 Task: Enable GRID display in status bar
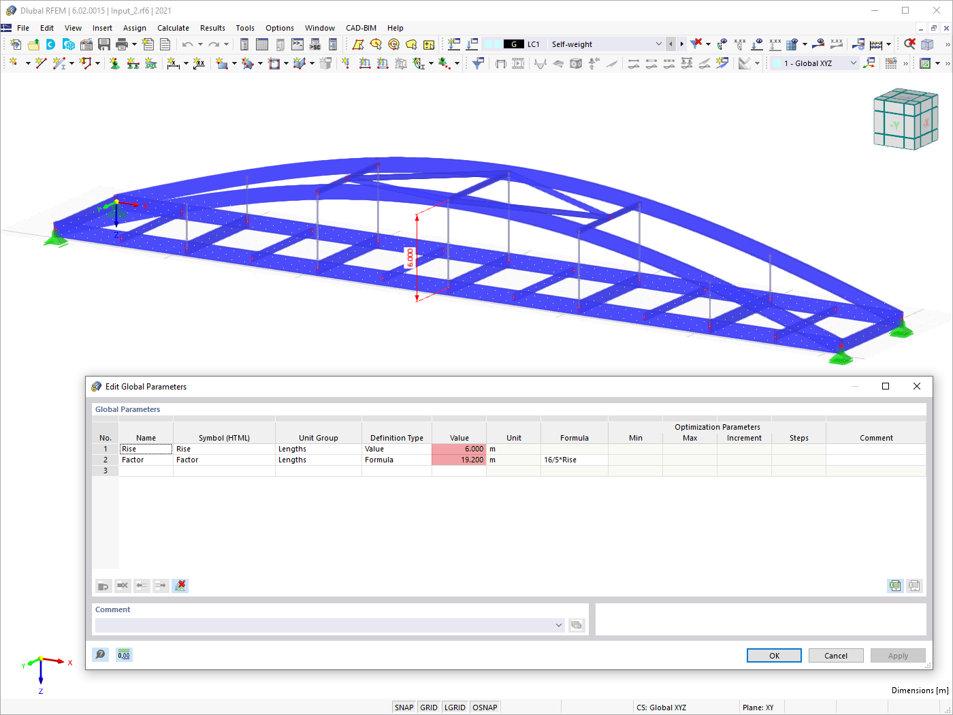[429, 707]
